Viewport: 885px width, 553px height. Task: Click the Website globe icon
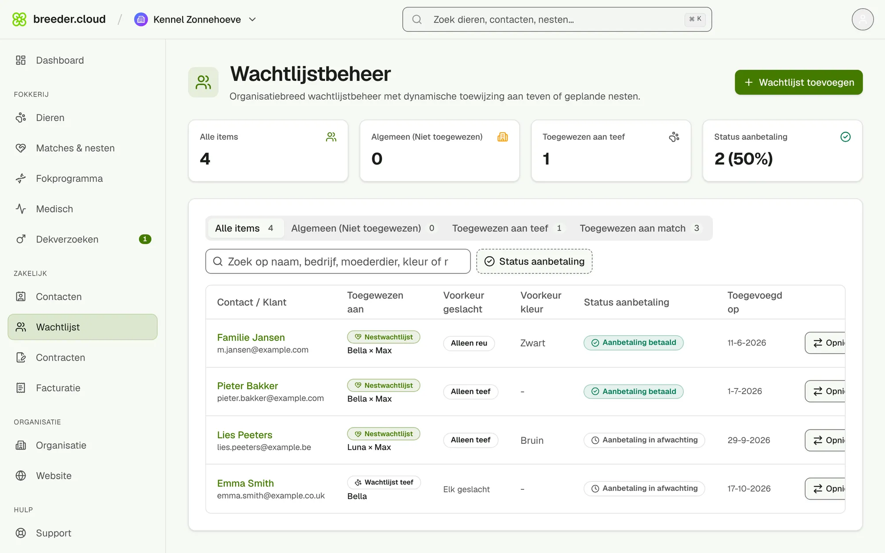(21, 476)
